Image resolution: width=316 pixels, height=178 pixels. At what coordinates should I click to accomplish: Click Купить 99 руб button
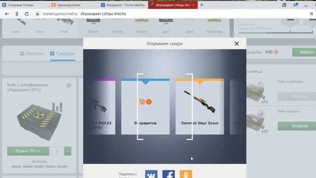pyautogui.click(x=28, y=151)
